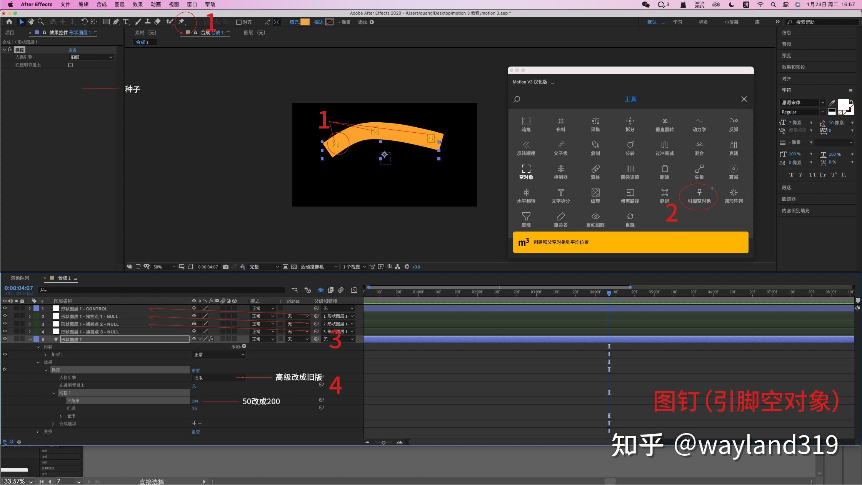Image resolution: width=862 pixels, height=485 pixels.
Task: Hide 形状图层 1 - 操控点 1 - NULL layer
Action: (5, 316)
